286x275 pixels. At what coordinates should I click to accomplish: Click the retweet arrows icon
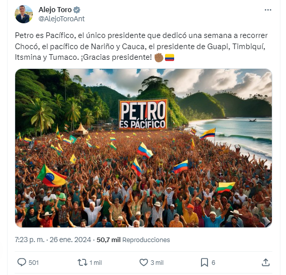[83, 262]
